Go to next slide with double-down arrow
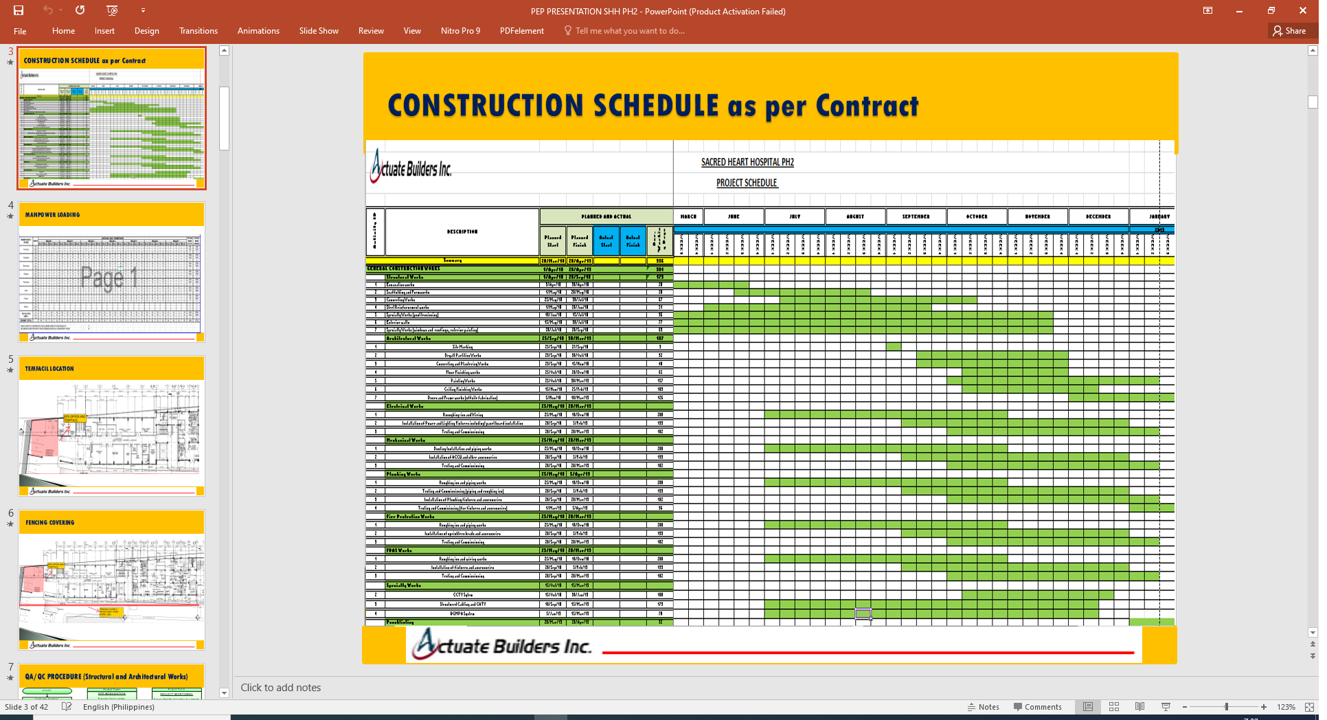 (x=1313, y=656)
